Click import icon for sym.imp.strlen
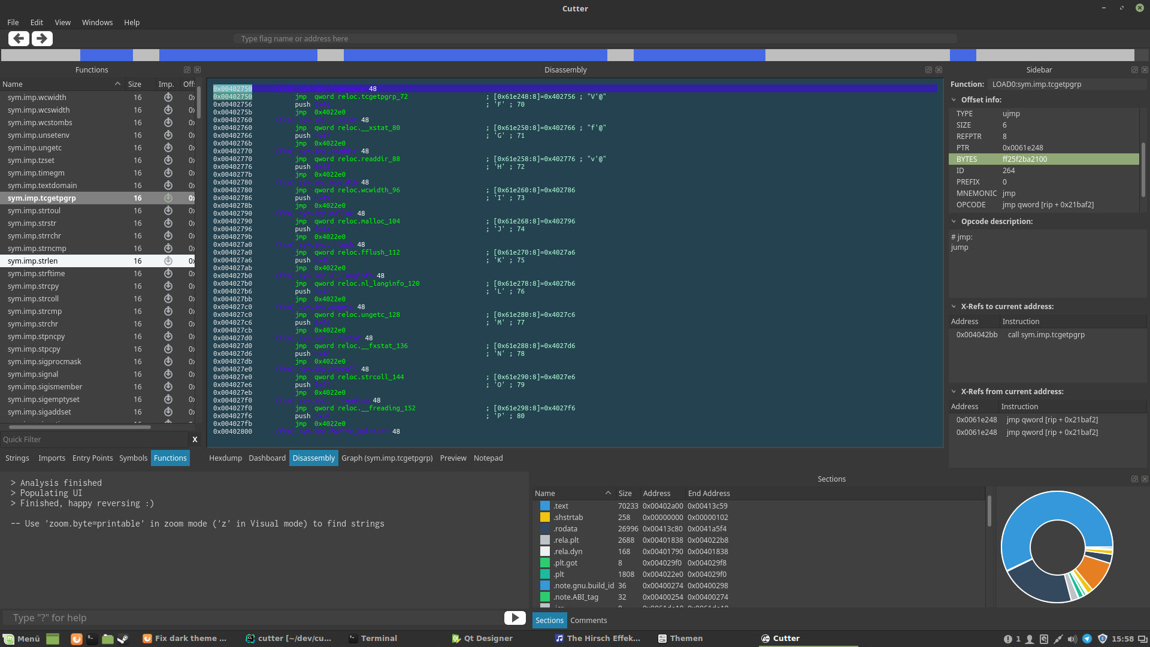Screen dimensions: 1150x647 (168, 261)
